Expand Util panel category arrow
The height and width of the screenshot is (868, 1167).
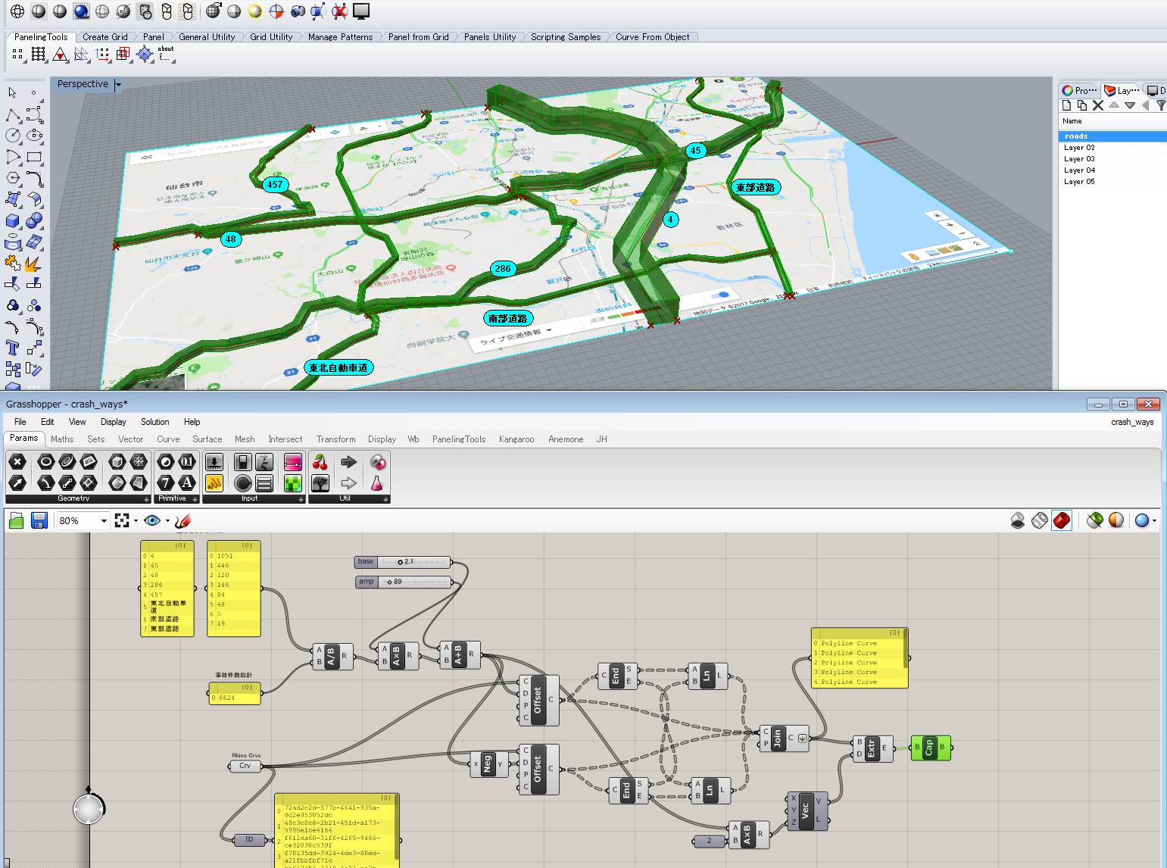[385, 499]
